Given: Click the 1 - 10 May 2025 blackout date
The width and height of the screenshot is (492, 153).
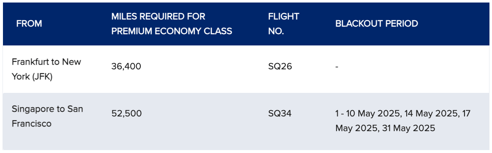Looking at the screenshot, I should (368, 113).
